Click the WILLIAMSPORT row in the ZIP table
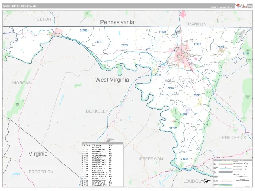This screenshot has height=191, width=255. coord(103,185)
